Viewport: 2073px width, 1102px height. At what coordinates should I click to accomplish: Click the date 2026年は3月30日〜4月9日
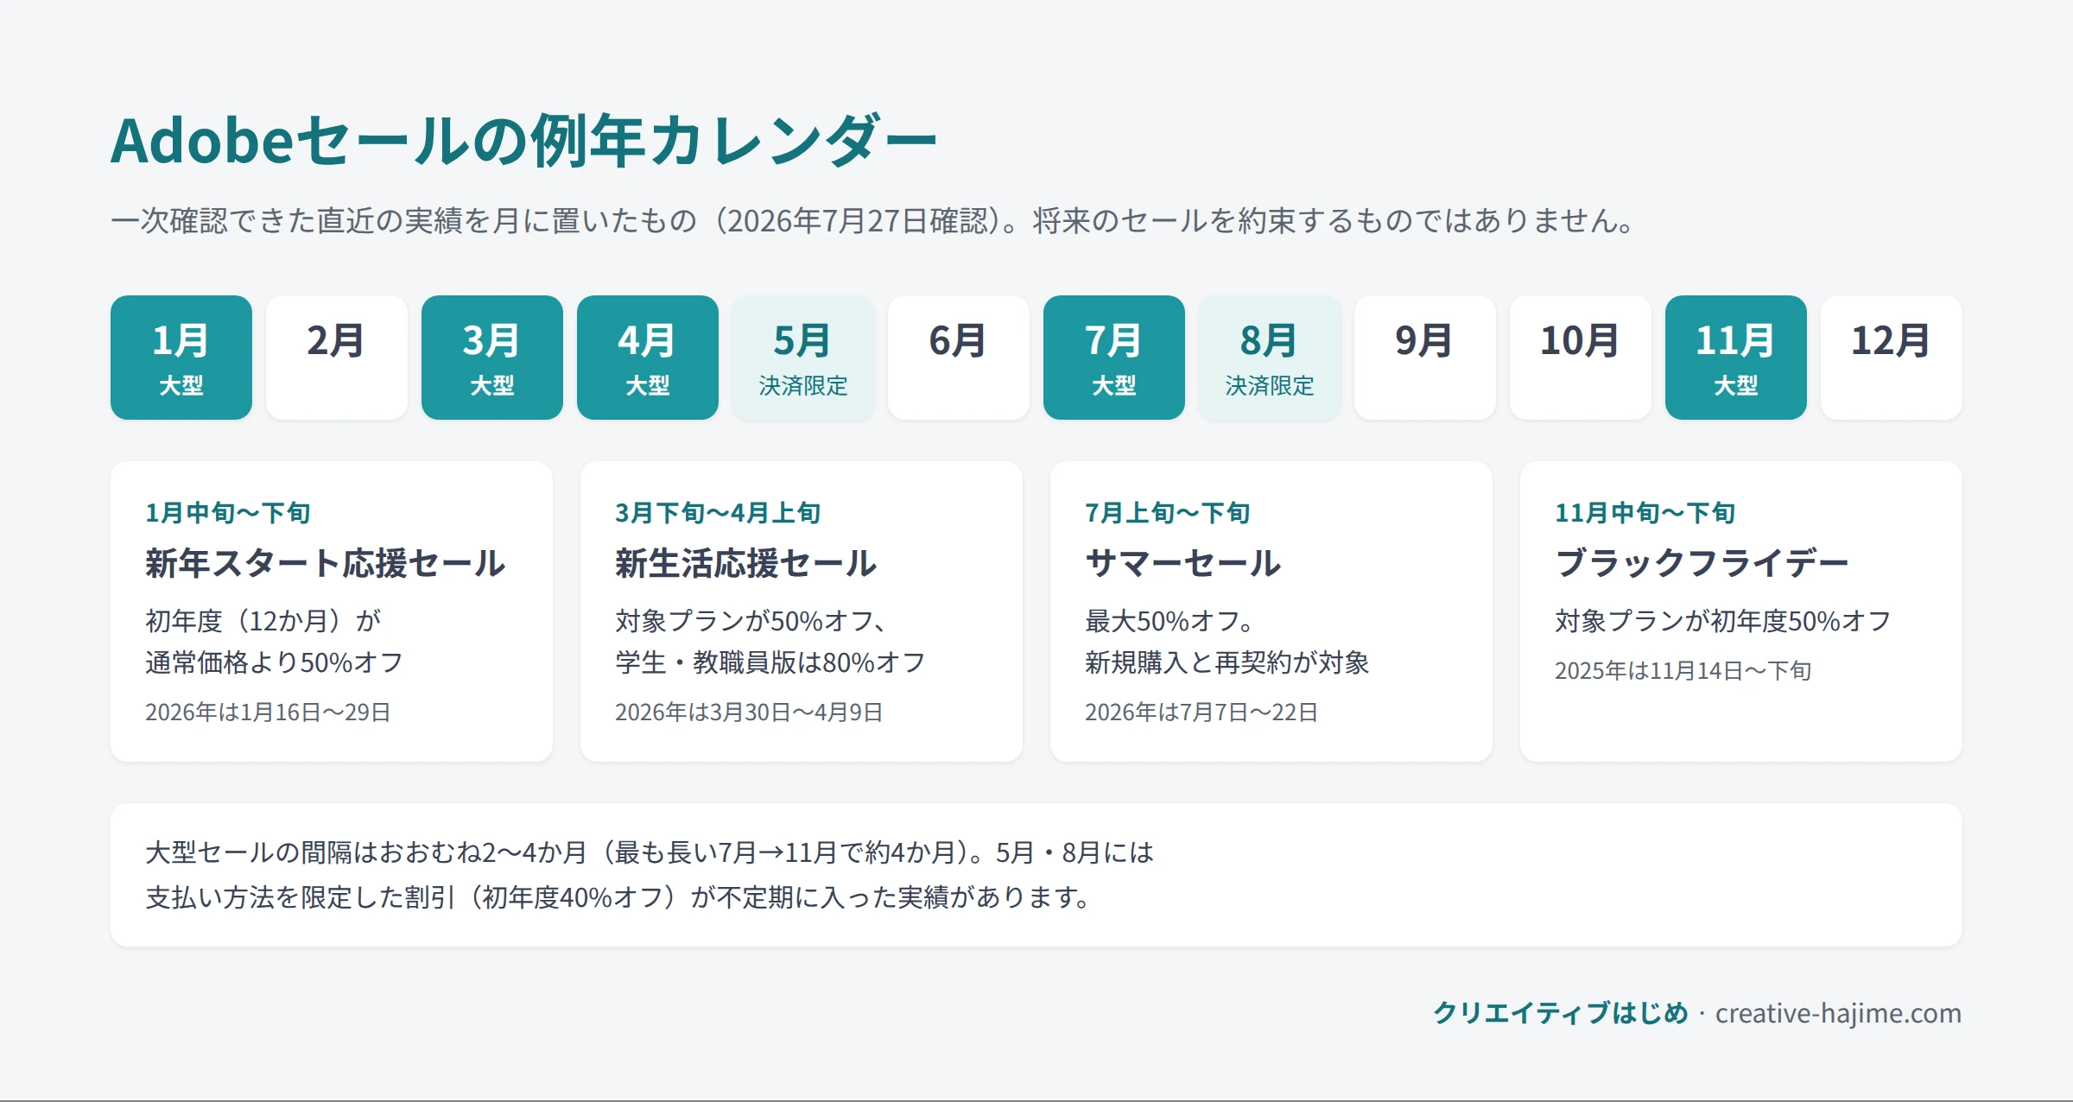[749, 712]
